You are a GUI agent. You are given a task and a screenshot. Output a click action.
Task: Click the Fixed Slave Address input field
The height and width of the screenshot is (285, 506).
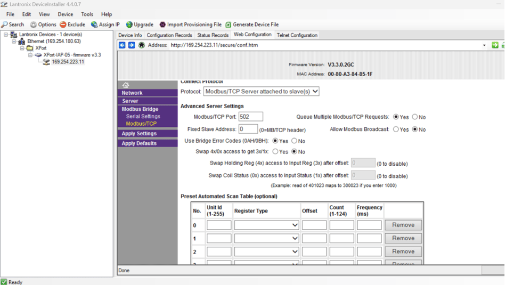248,129
